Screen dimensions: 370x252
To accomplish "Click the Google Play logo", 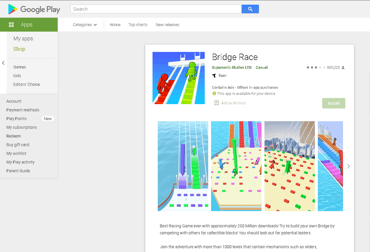I will tap(34, 9).
